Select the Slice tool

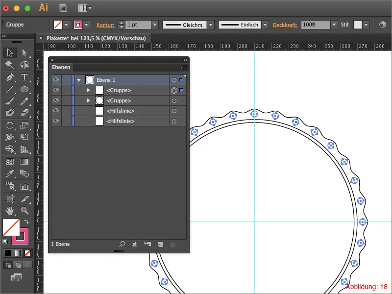[24, 199]
